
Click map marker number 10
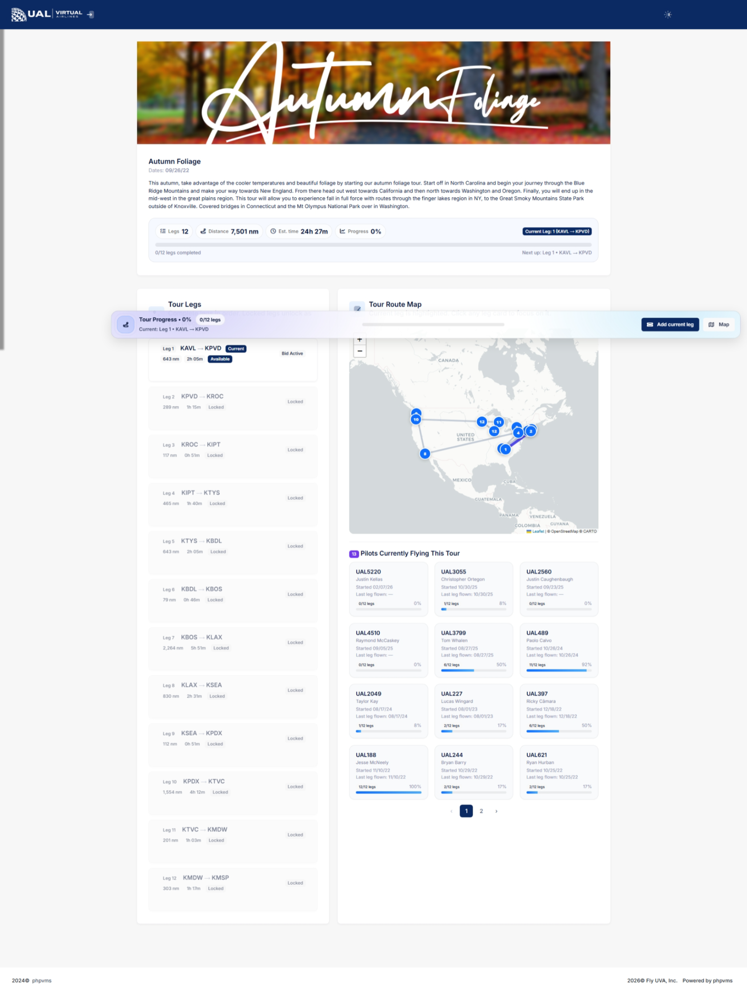point(416,420)
